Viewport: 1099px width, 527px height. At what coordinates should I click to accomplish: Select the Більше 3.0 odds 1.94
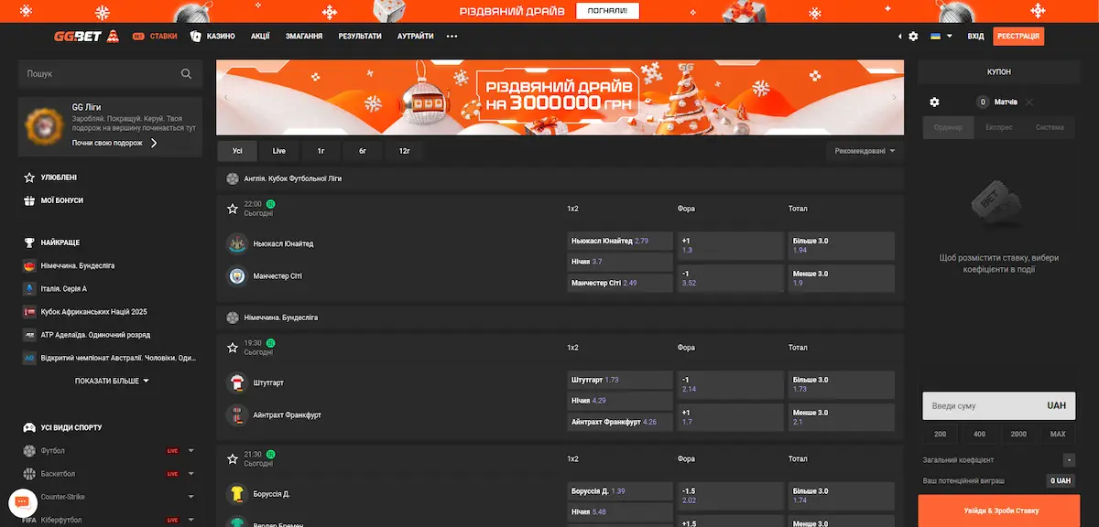pos(841,245)
